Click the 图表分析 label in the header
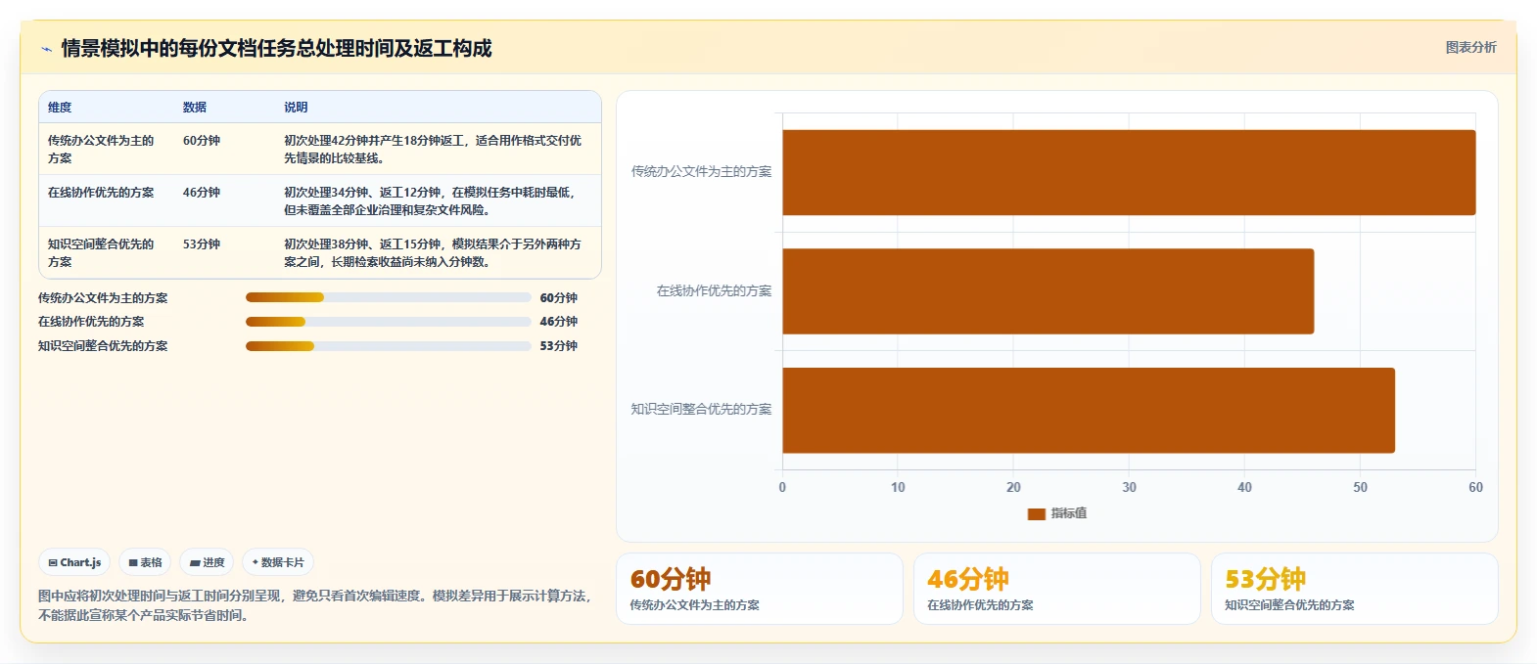The height and width of the screenshot is (664, 1537). [x=1470, y=47]
